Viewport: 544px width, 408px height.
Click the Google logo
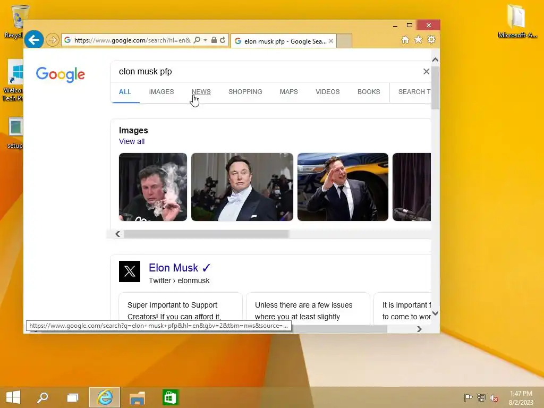(x=61, y=74)
